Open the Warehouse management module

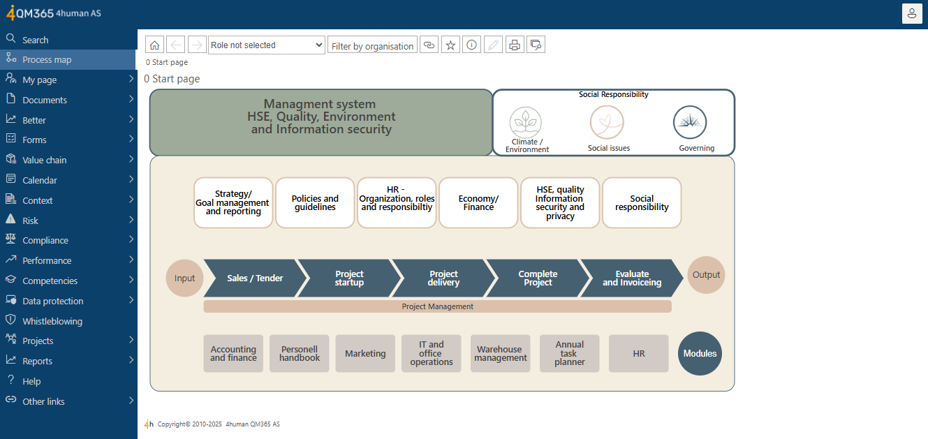tap(501, 354)
